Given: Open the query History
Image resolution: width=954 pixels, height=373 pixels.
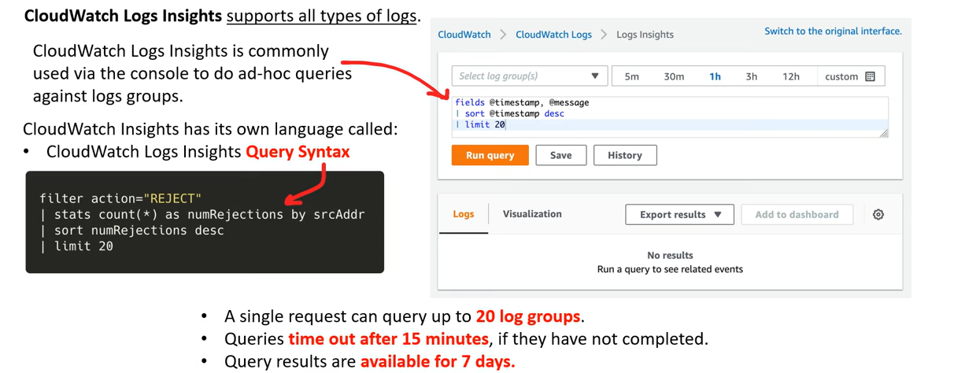Looking at the screenshot, I should click(x=625, y=155).
